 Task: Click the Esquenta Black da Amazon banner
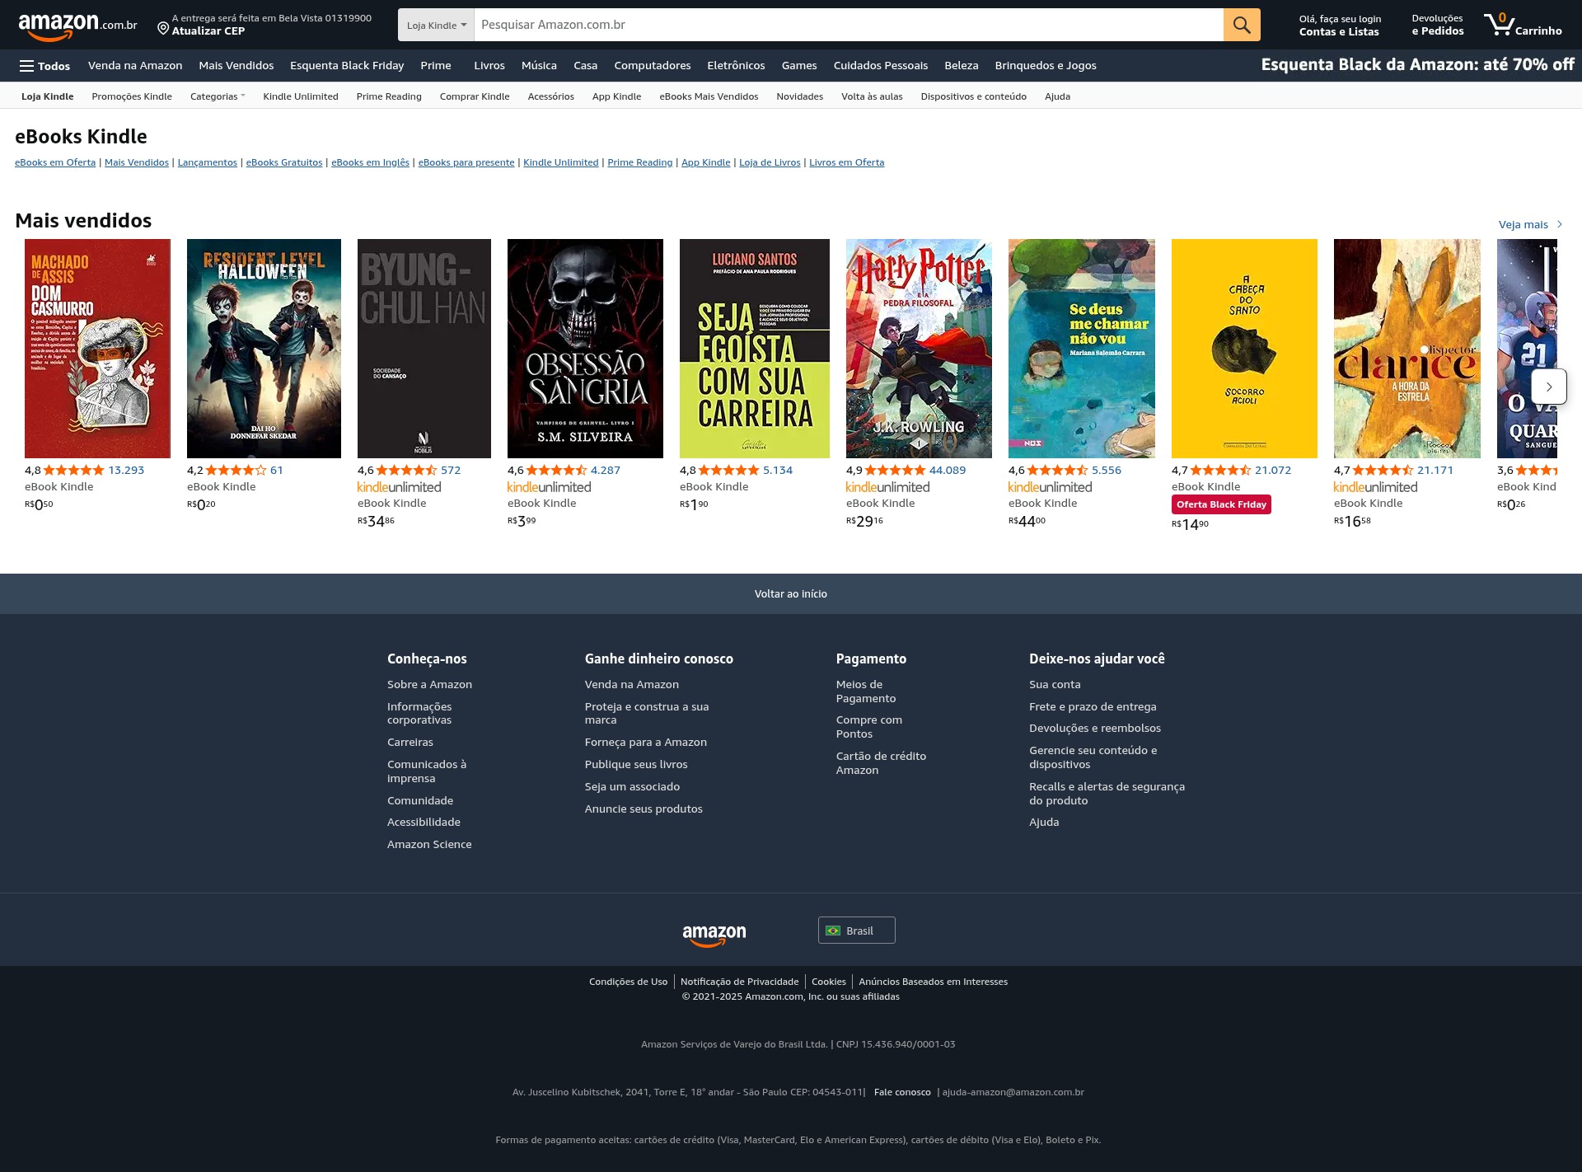click(x=1417, y=64)
